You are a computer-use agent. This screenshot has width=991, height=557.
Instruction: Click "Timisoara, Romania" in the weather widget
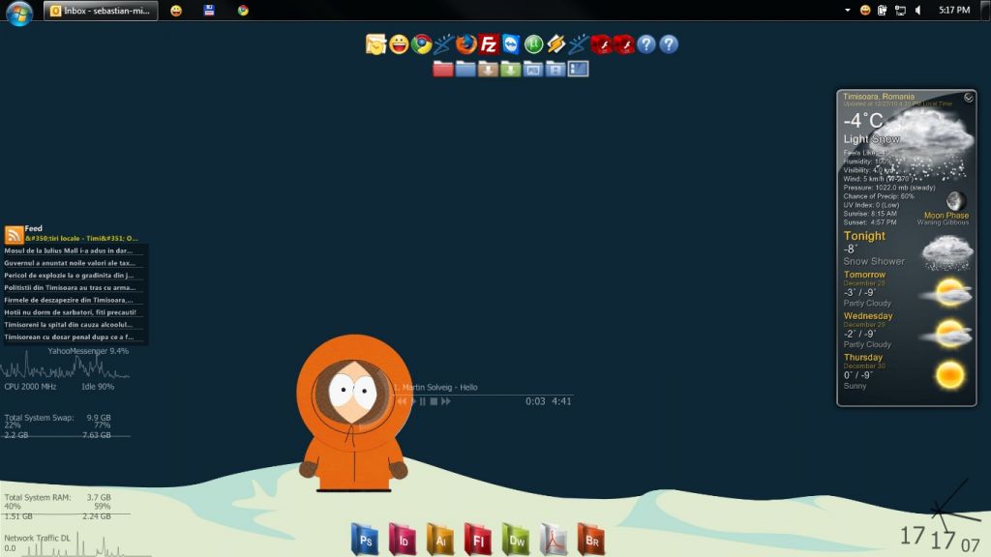click(x=879, y=97)
